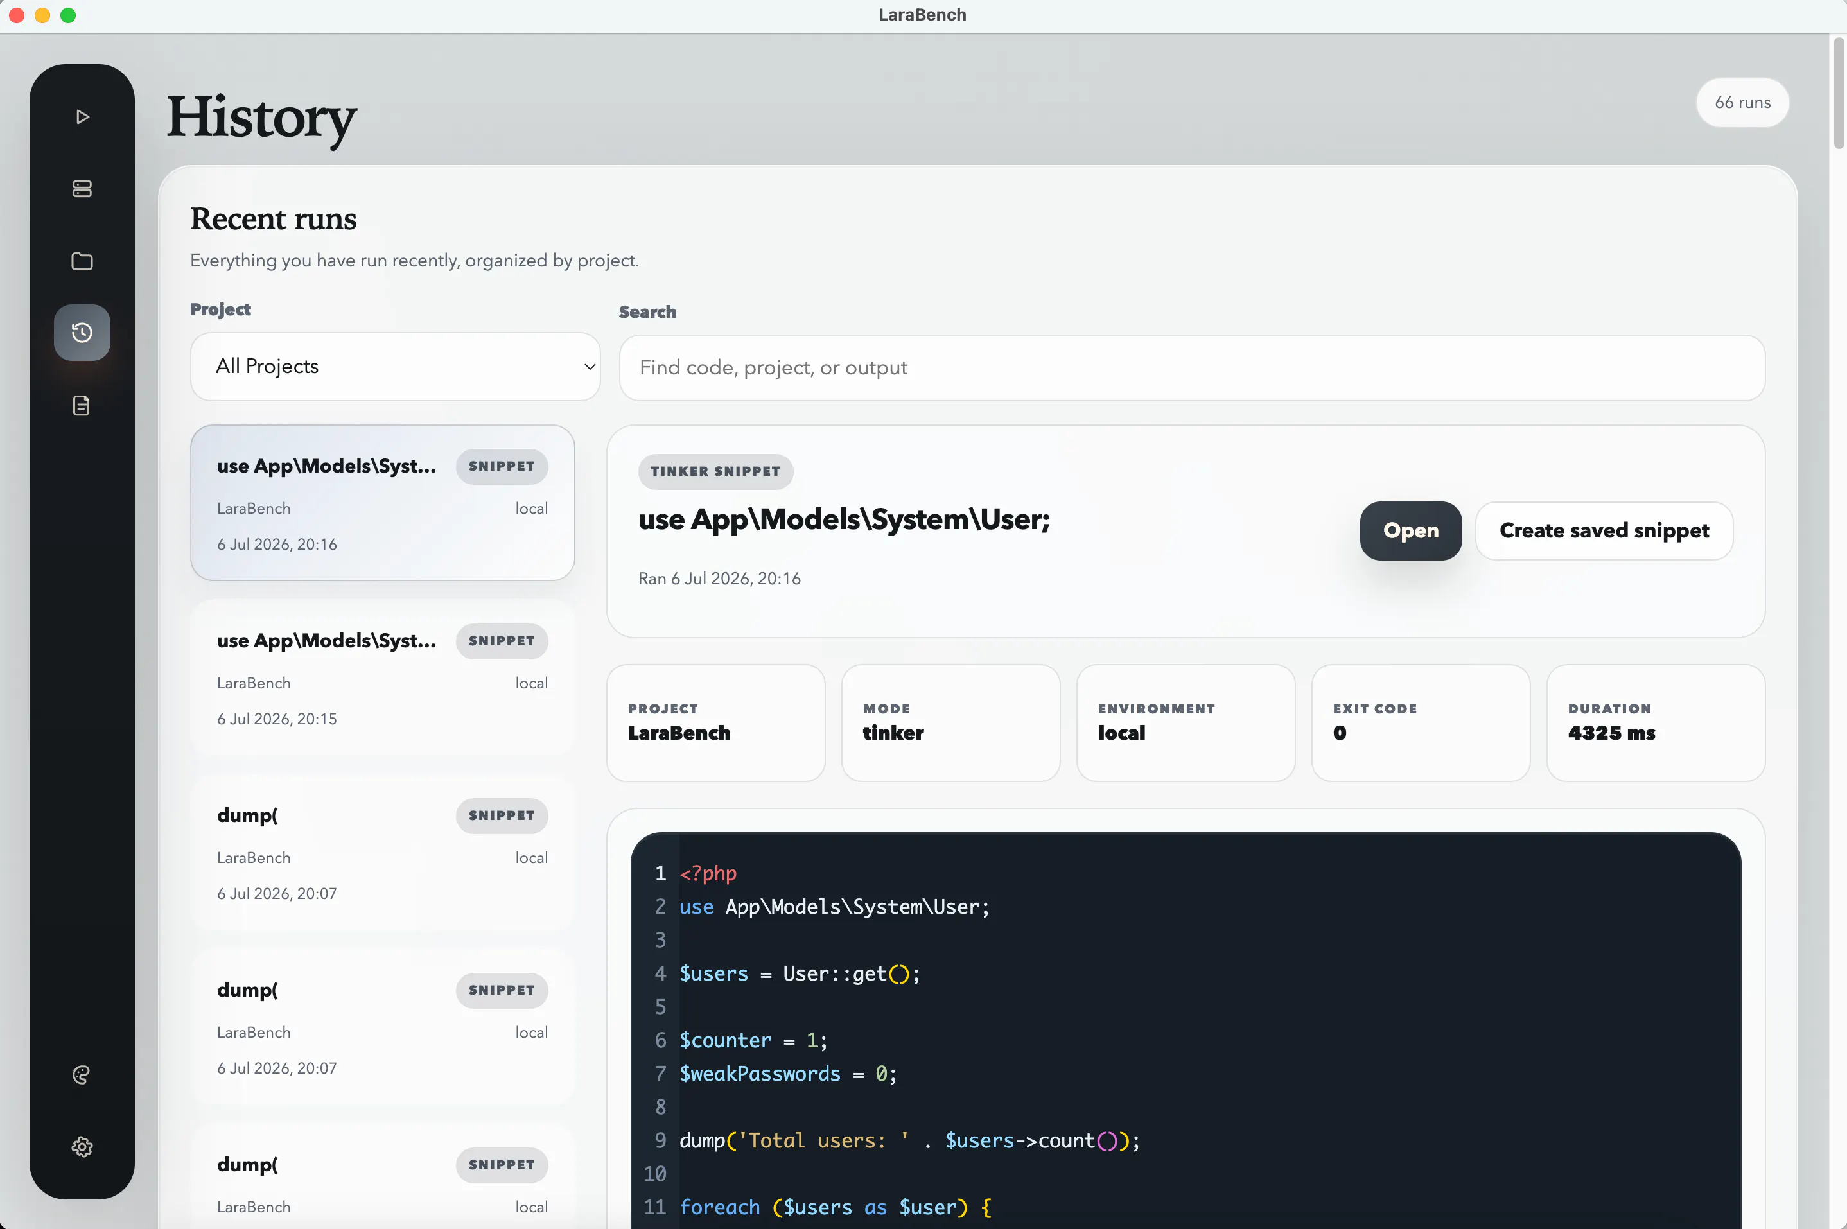
Task: Click the dump('Total users: ' code line
Action: click(909, 1140)
